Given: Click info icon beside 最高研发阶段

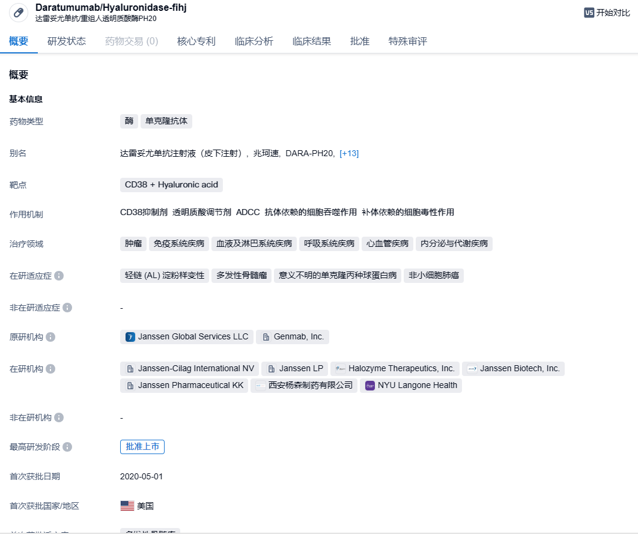Looking at the screenshot, I should coord(67,447).
